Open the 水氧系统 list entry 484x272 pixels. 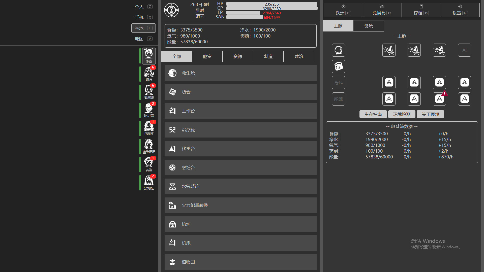(x=240, y=186)
